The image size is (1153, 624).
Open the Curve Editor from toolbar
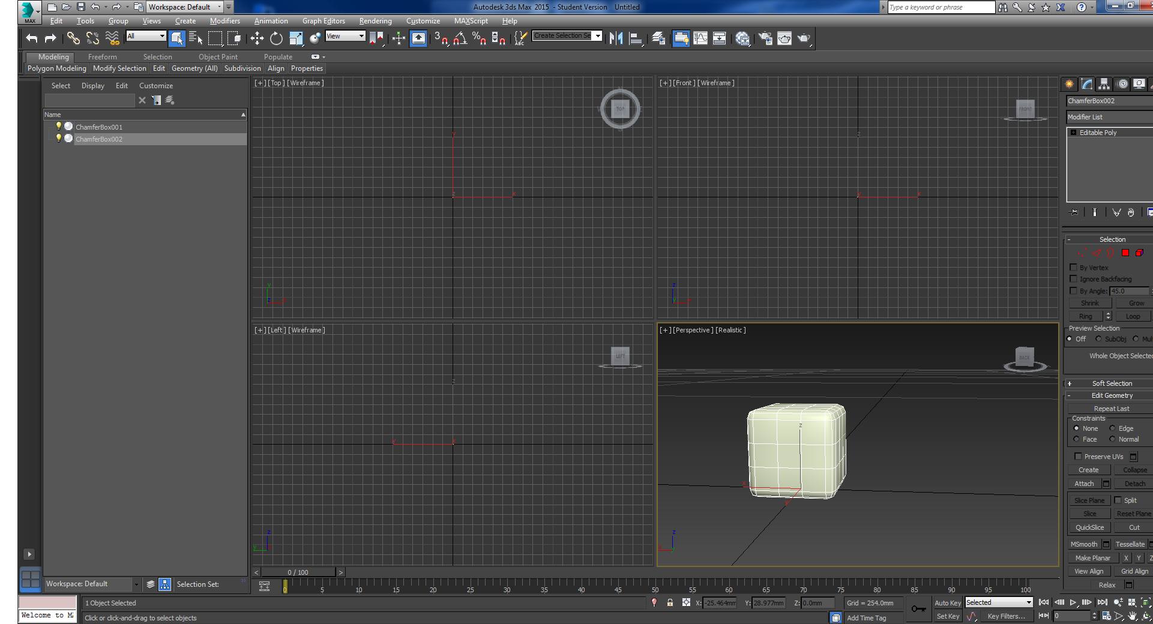[700, 38]
